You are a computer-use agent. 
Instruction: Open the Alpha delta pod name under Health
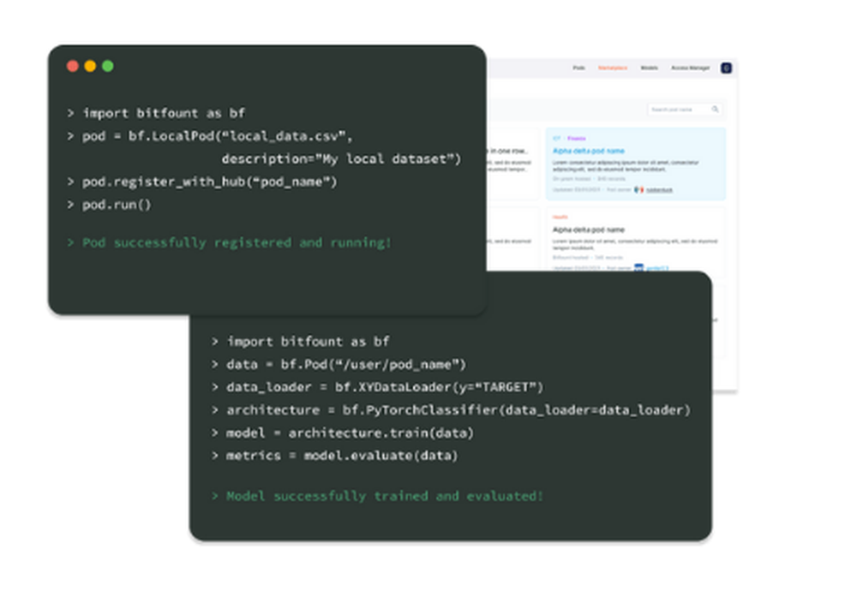[x=588, y=230]
